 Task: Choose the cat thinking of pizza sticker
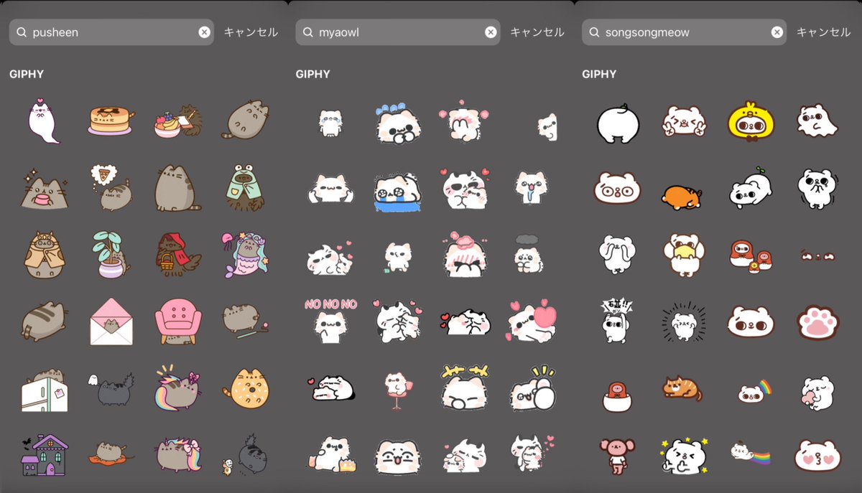pyautogui.click(x=110, y=187)
